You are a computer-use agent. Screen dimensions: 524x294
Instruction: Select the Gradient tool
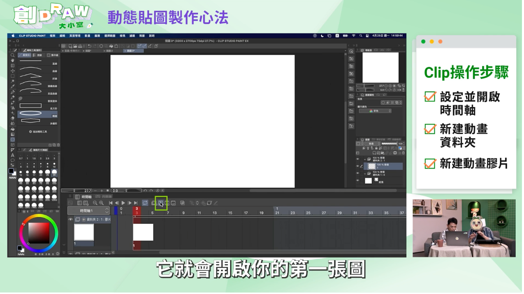pos(13,134)
